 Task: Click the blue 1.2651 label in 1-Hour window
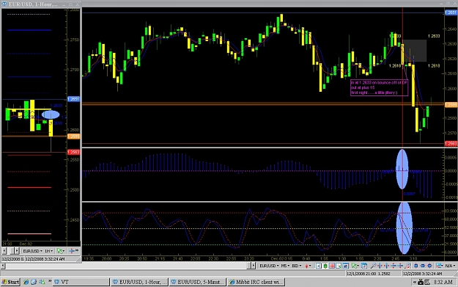[x=73, y=99]
